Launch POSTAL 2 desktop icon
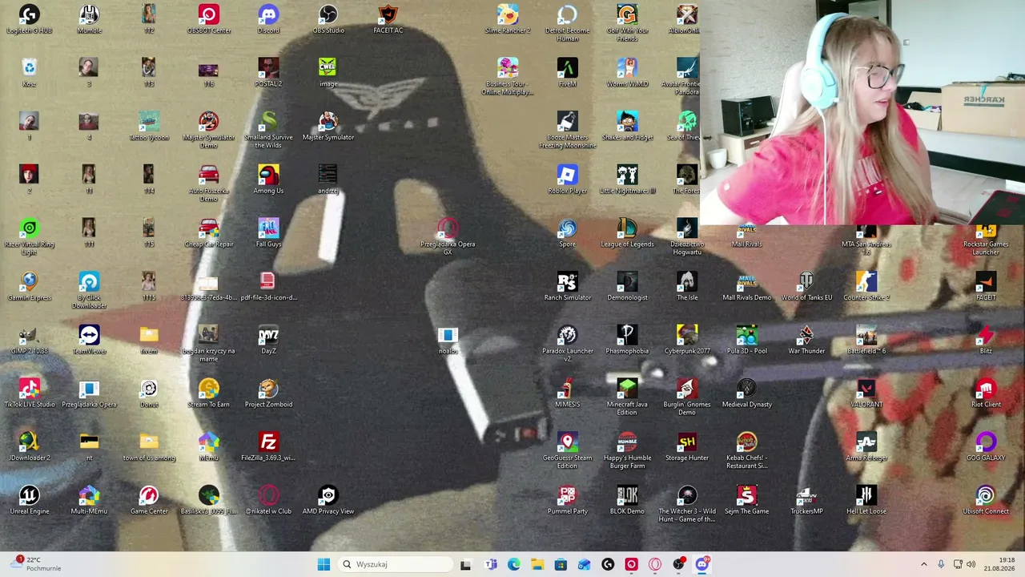This screenshot has width=1025, height=577. (x=268, y=73)
